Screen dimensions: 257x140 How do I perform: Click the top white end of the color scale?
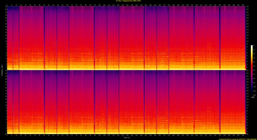pyautogui.click(x=252, y=46)
